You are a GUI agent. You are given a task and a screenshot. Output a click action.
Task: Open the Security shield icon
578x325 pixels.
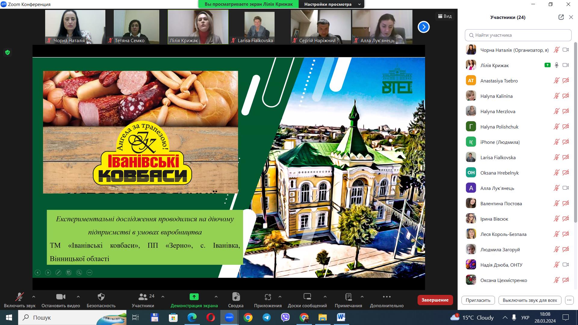(101, 297)
